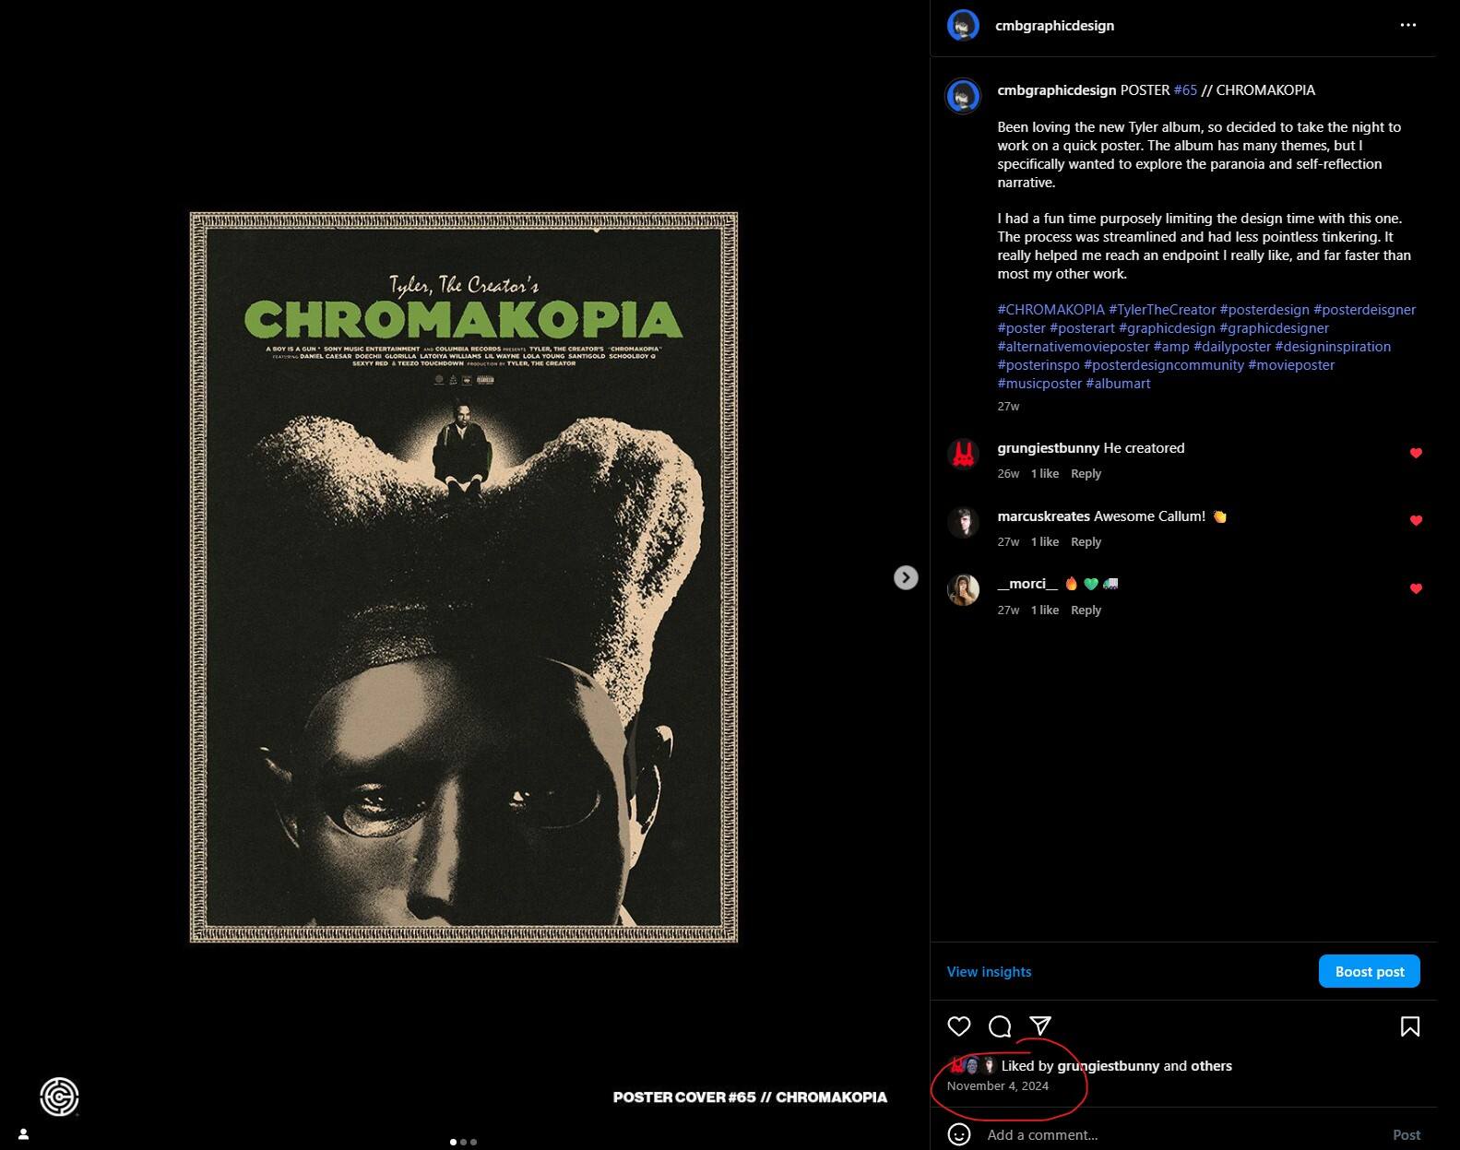Open the #CHROMAKOPIA hashtag link
Image resolution: width=1460 pixels, height=1150 pixels.
click(x=1050, y=310)
